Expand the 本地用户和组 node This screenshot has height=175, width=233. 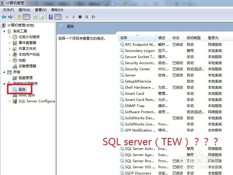click(x=10, y=55)
